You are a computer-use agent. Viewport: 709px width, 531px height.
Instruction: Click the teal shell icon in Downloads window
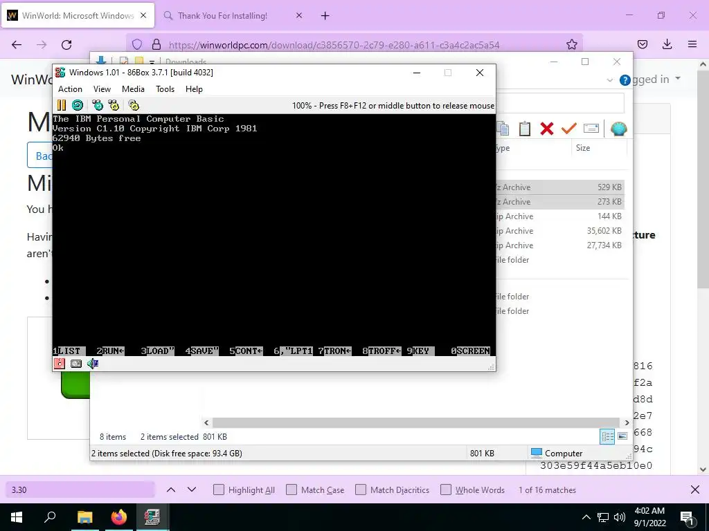618,129
